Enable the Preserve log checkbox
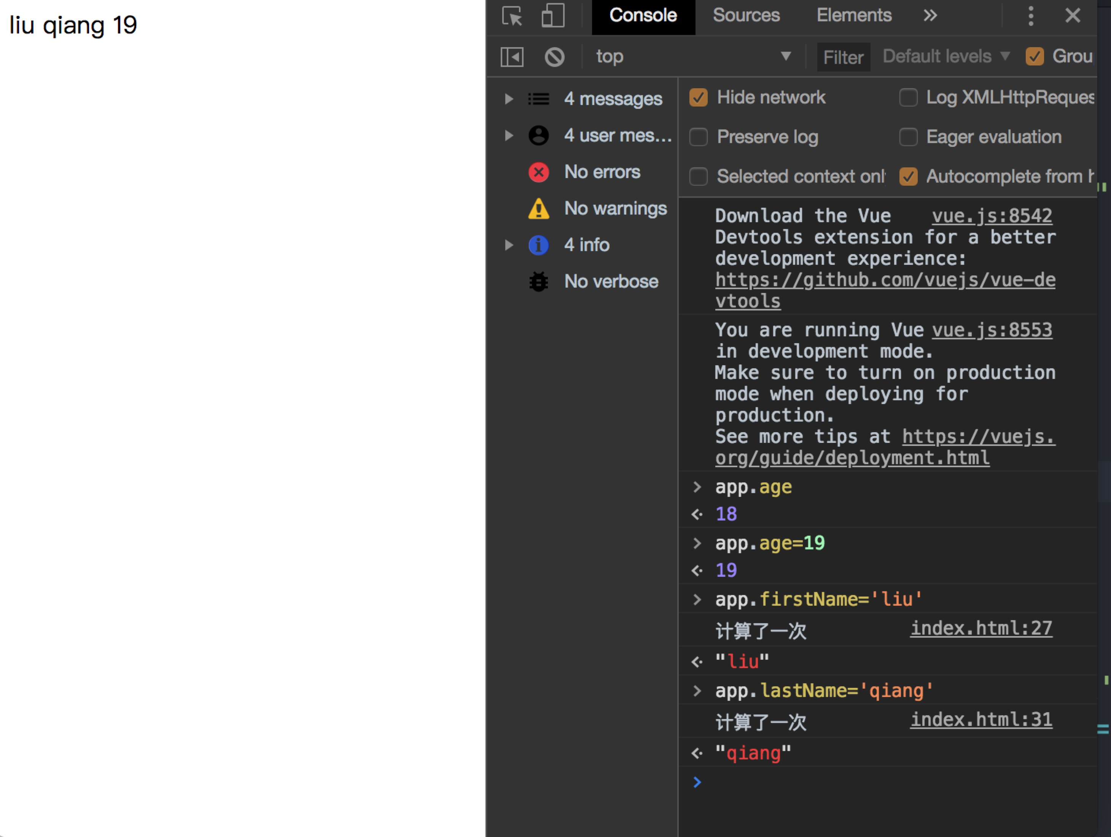Viewport: 1111px width, 837px height. coord(698,137)
